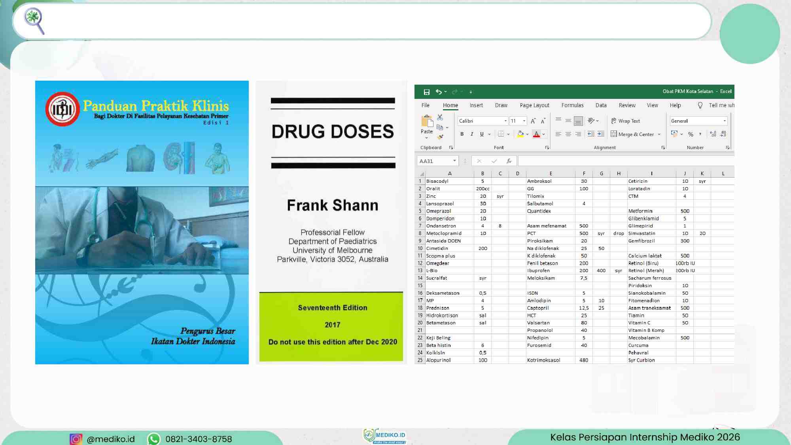Toggle Middle Align for cells
Image resolution: width=791 pixels, height=445 pixels.
[568, 121]
